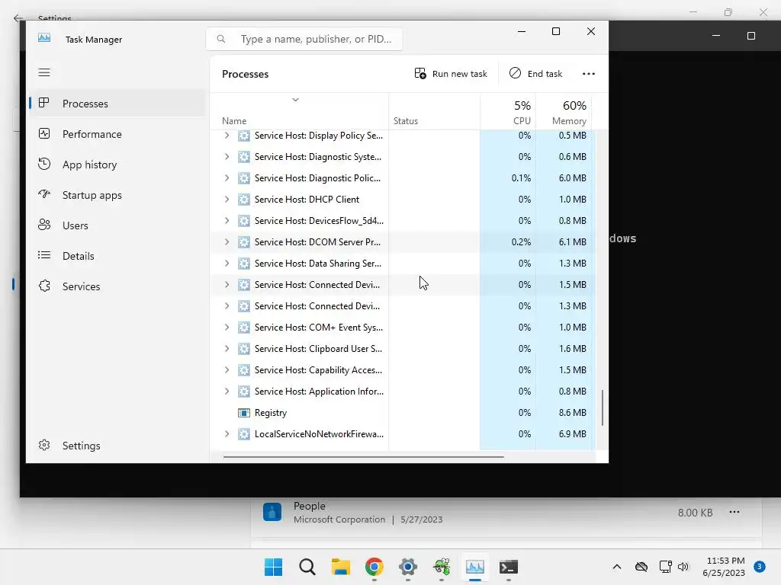Open File Explorer from taskbar
The height and width of the screenshot is (585, 781).
[341, 567]
